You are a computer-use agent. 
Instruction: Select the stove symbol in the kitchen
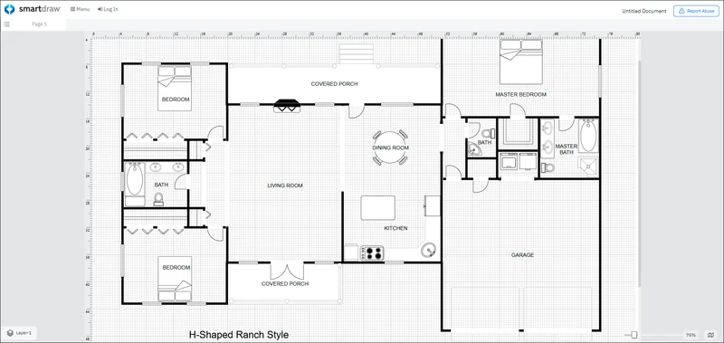pyautogui.click(x=373, y=253)
